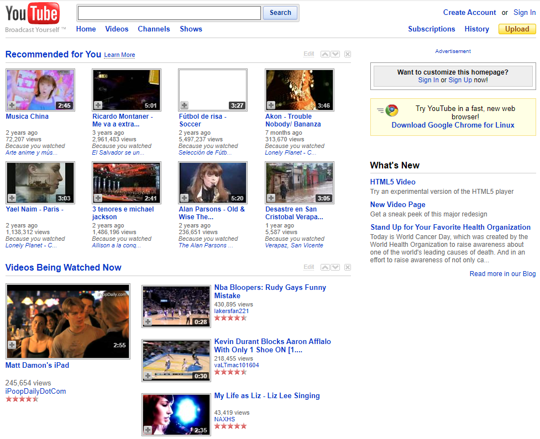540x439 pixels.
Task: Click the Google Chrome icon in ad
Action: click(x=391, y=110)
